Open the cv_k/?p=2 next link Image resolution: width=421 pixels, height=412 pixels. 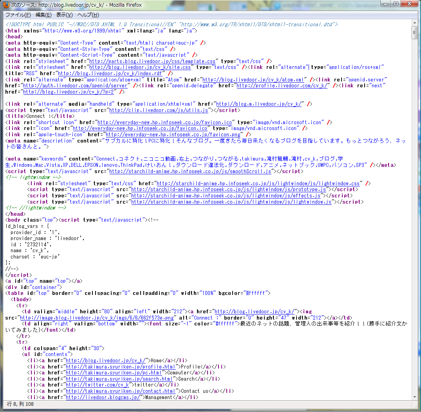click(x=68, y=92)
